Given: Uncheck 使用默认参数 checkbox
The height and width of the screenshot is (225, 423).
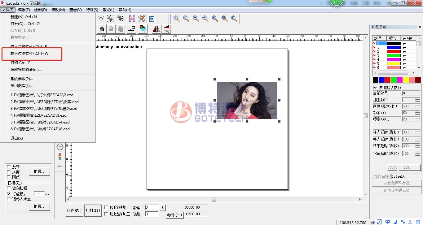Looking at the screenshot, I should tap(375, 88).
